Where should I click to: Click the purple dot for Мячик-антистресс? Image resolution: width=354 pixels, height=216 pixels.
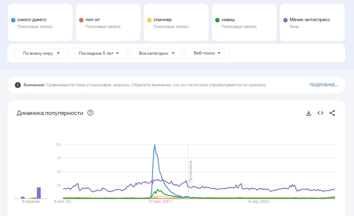click(x=285, y=20)
